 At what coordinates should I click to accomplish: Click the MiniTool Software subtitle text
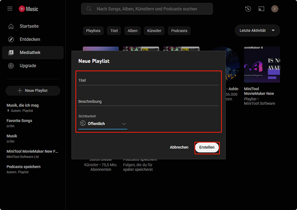(x=260, y=103)
